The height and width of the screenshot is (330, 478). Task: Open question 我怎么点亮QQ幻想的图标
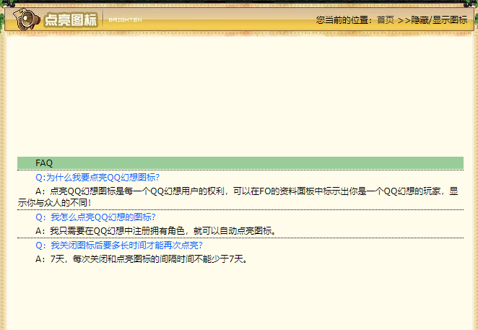click(x=95, y=217)
